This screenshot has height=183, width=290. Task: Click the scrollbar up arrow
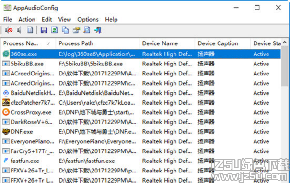[x=285, y=43]
